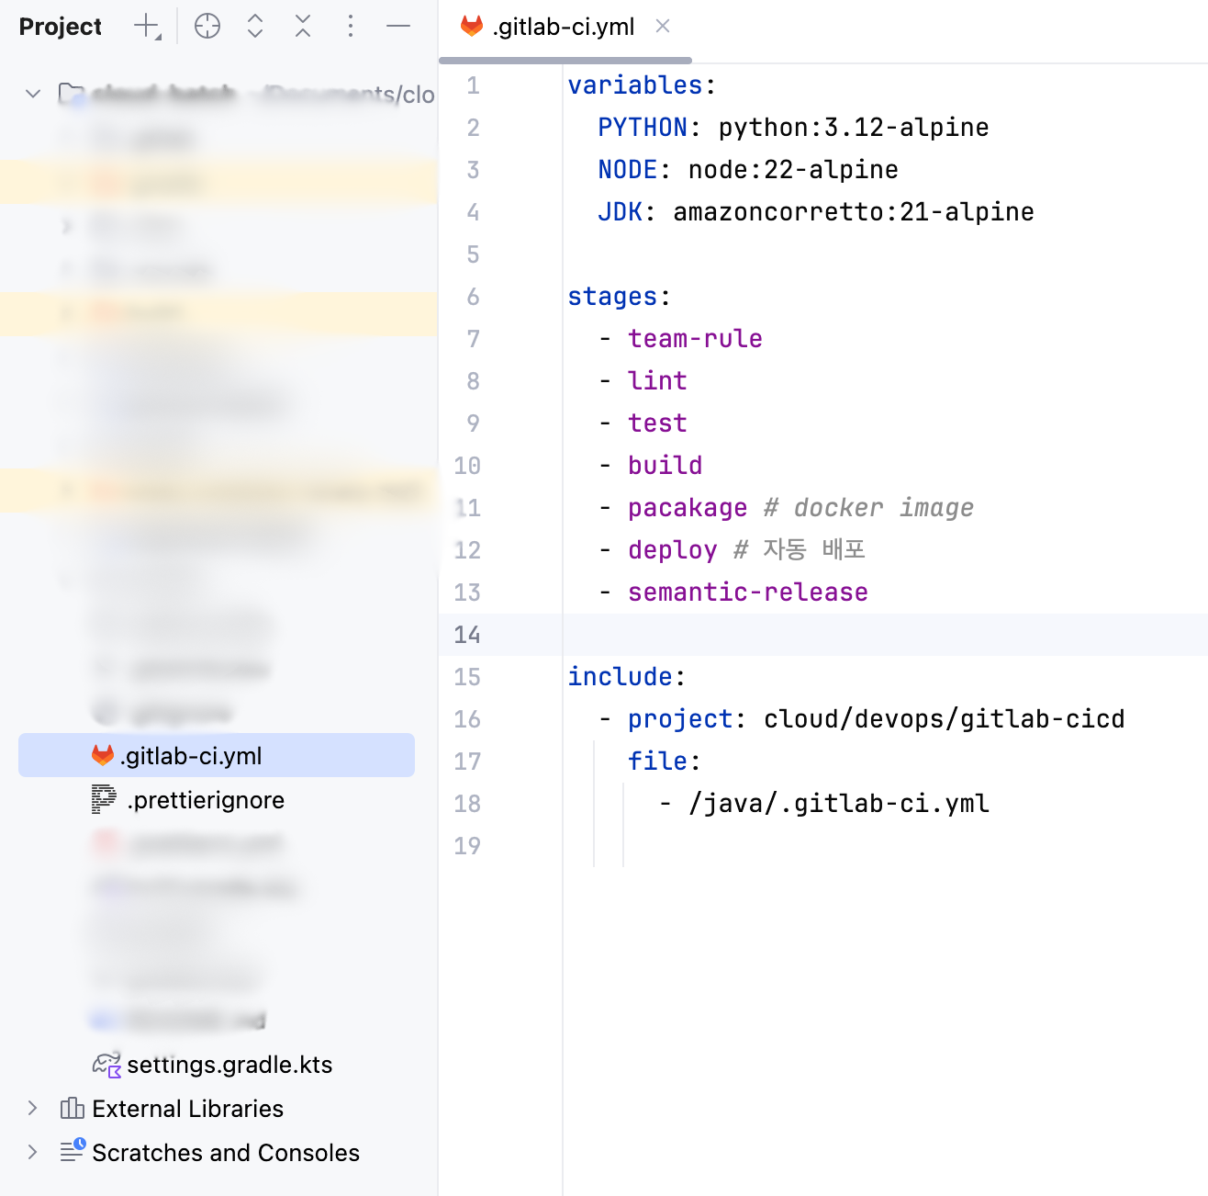Click the New File or Directory plus icon

pos(147,27)
